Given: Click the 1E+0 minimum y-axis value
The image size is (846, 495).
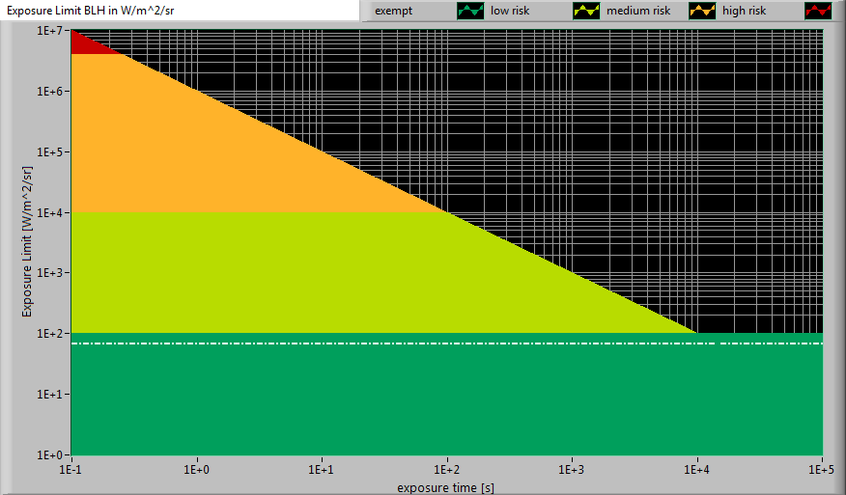Looking at the screenshot, I should pyautogui.click(x=50, y=454).
